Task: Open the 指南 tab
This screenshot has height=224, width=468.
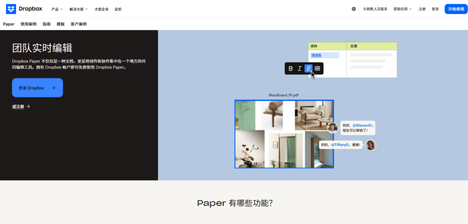Action: click(47, 24)
